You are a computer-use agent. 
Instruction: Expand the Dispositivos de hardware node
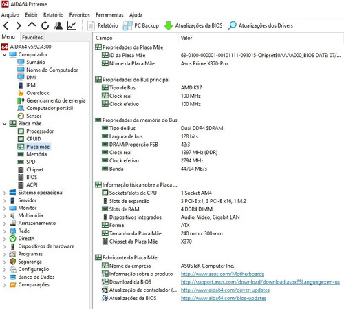point(4,246)
